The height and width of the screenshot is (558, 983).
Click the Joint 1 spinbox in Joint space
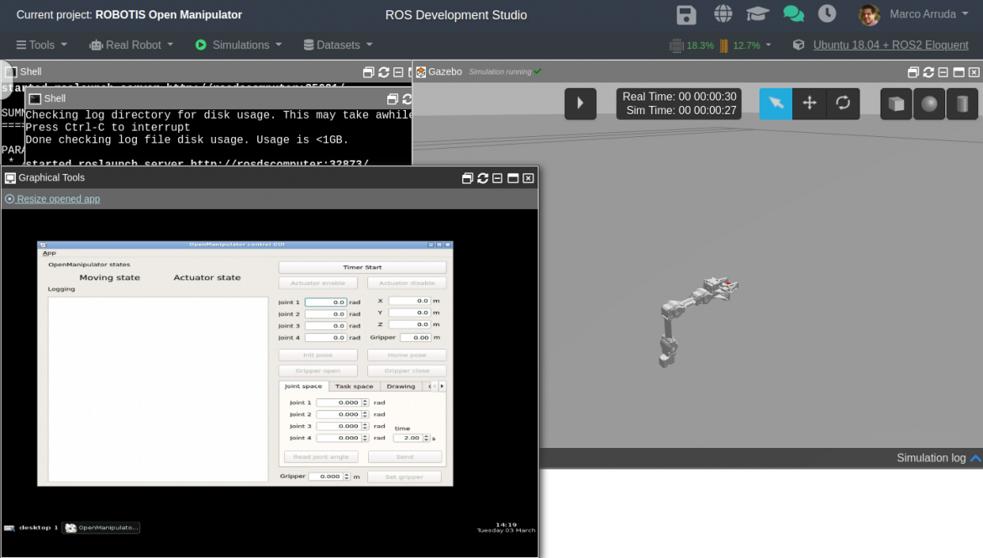tap(342, 403)
